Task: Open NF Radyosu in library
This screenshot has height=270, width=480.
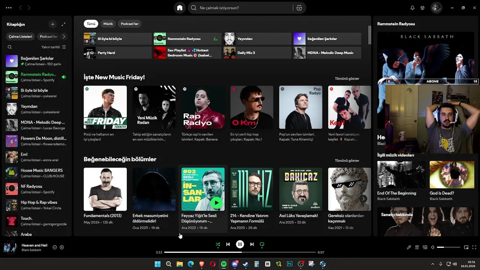Action: click(x=36, y=189)
